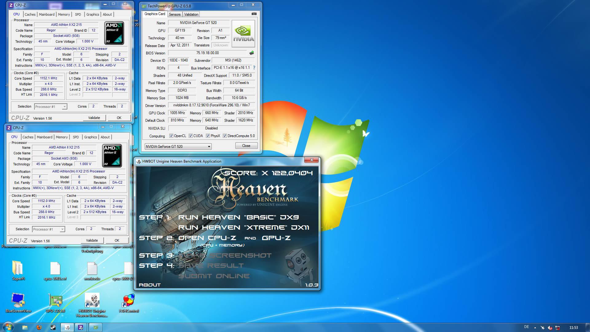
Task: Click Core Speed value in upper CPU-Z
Action: tap(49, 78)
